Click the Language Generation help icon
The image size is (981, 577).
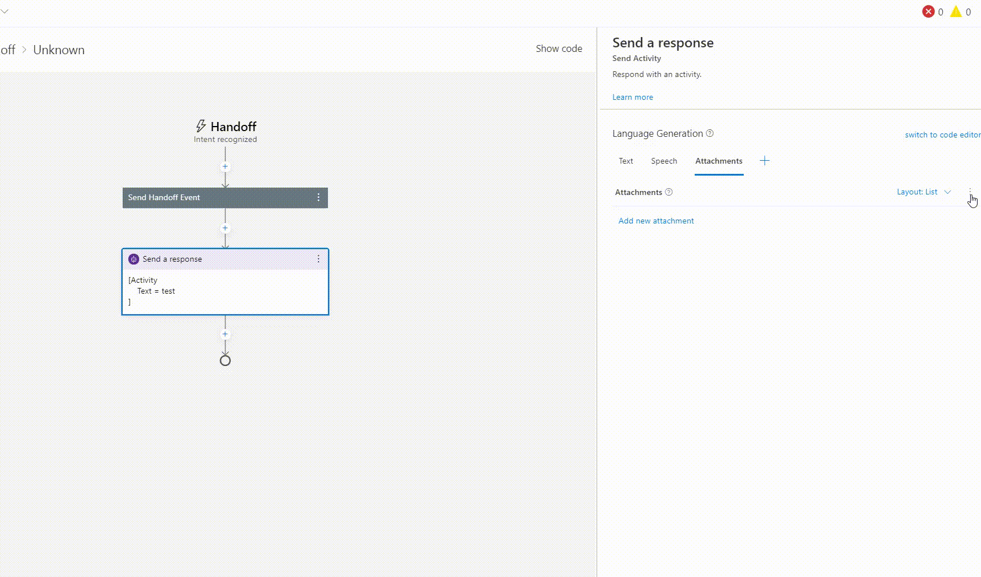click(x=710, y=133)
